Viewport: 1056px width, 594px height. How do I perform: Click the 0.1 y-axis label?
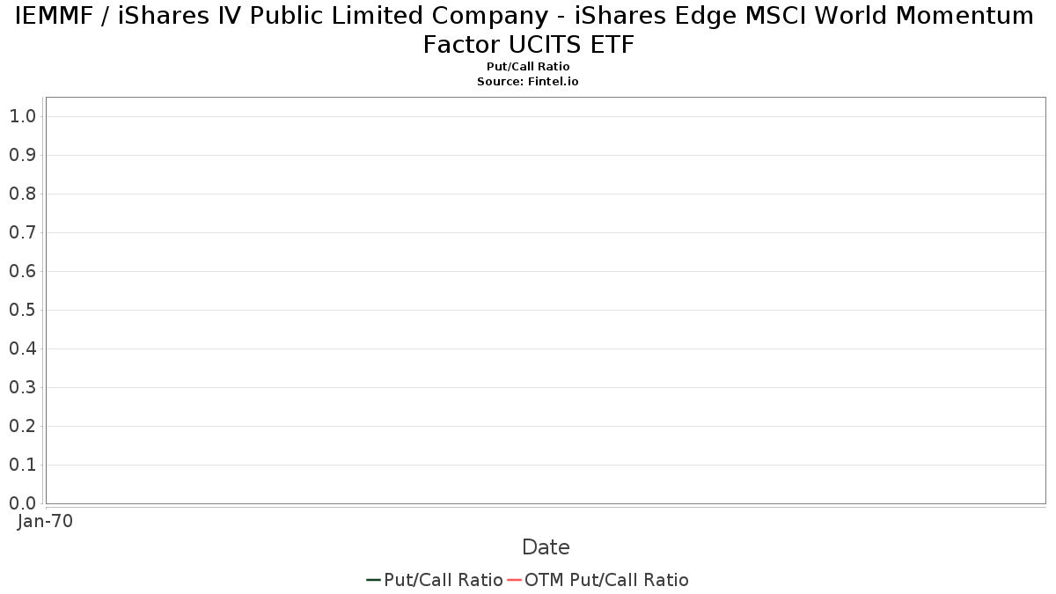(x=22, y=465)
